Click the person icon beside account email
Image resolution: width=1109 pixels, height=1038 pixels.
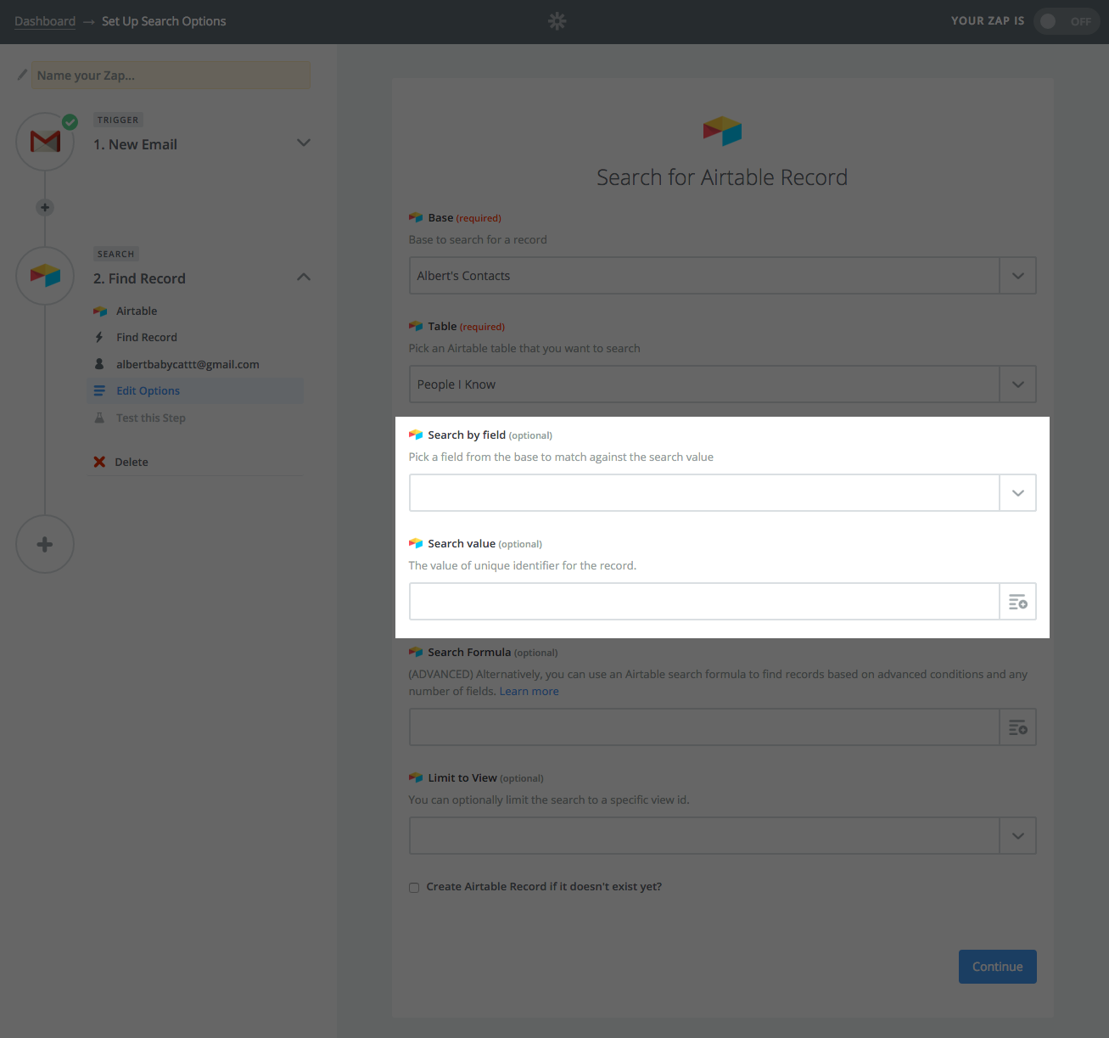pyautogui.click(x=99, y=364)
